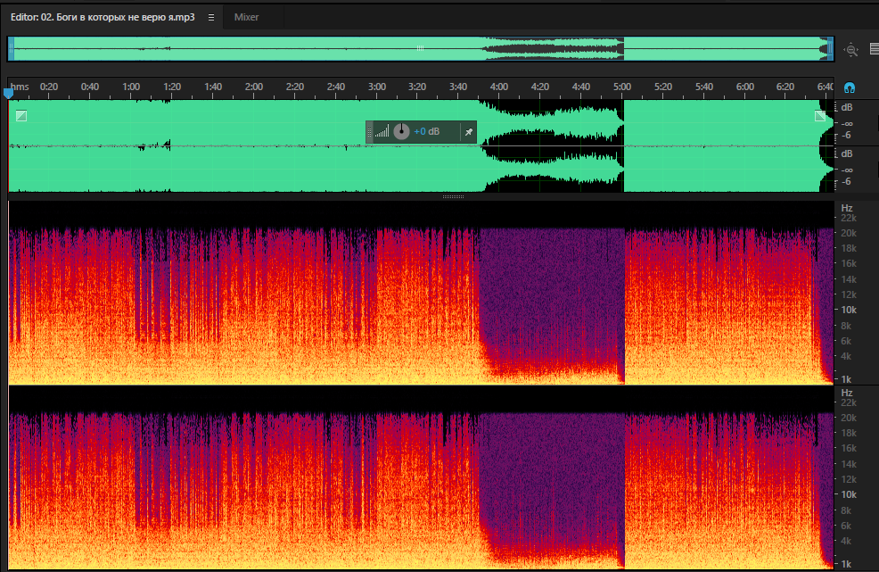Click the 20k label on upper frequency scale

(849, 233)
